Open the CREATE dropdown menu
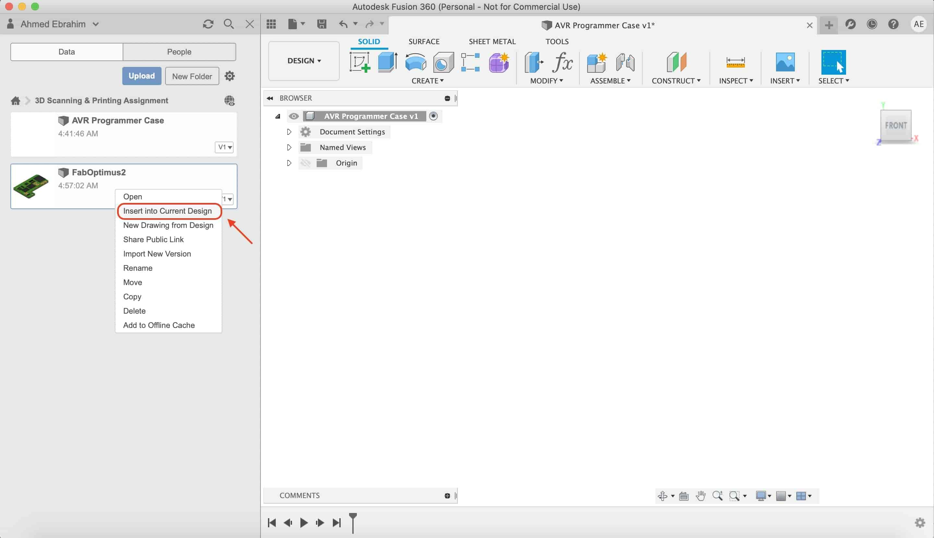This screenshot has width=934, height=538. pos(428,81)
